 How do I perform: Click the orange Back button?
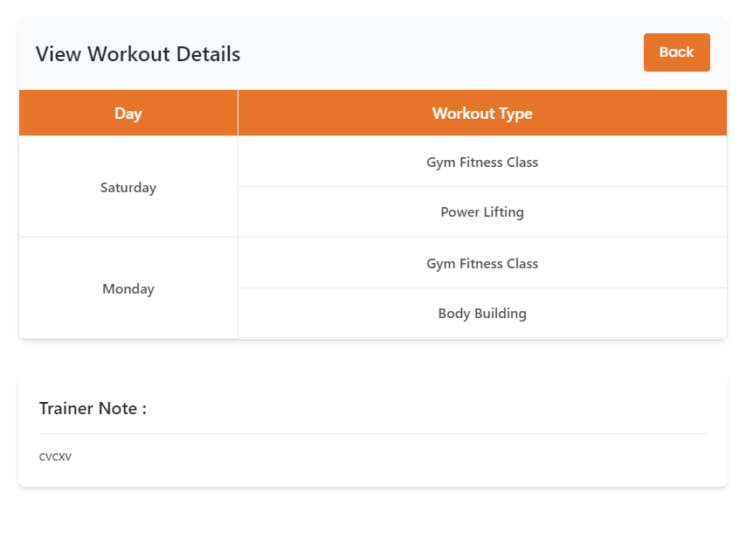pos(676,52)
